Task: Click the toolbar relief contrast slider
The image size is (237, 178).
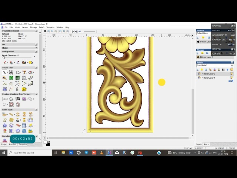Action: (x=90, y=31)
